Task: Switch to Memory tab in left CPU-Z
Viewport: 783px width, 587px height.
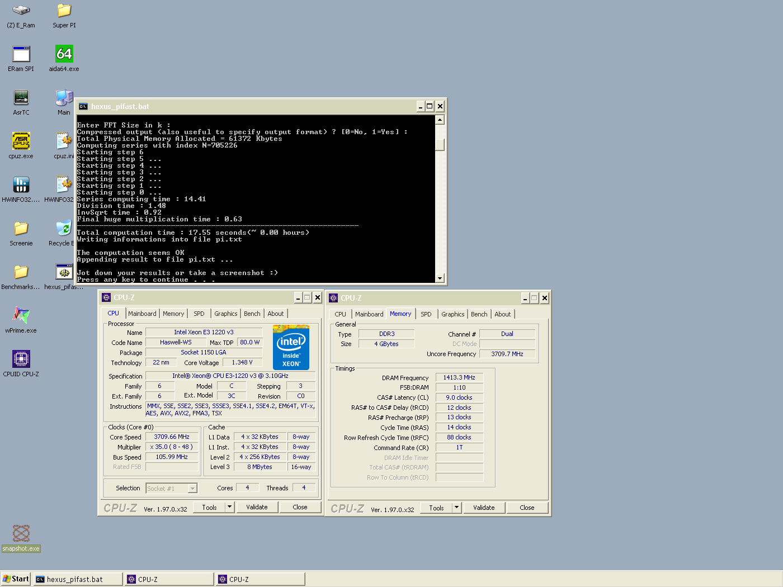Action: [x=173, y=314]
